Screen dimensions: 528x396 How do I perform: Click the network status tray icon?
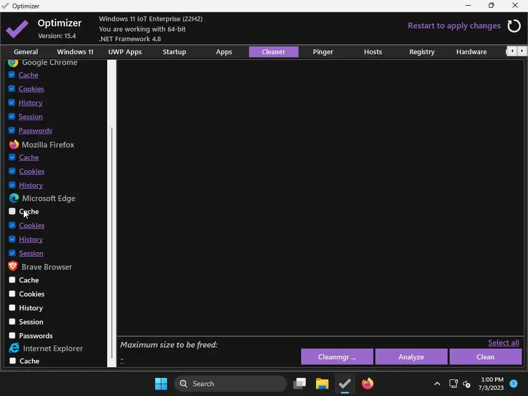point(453,384)
